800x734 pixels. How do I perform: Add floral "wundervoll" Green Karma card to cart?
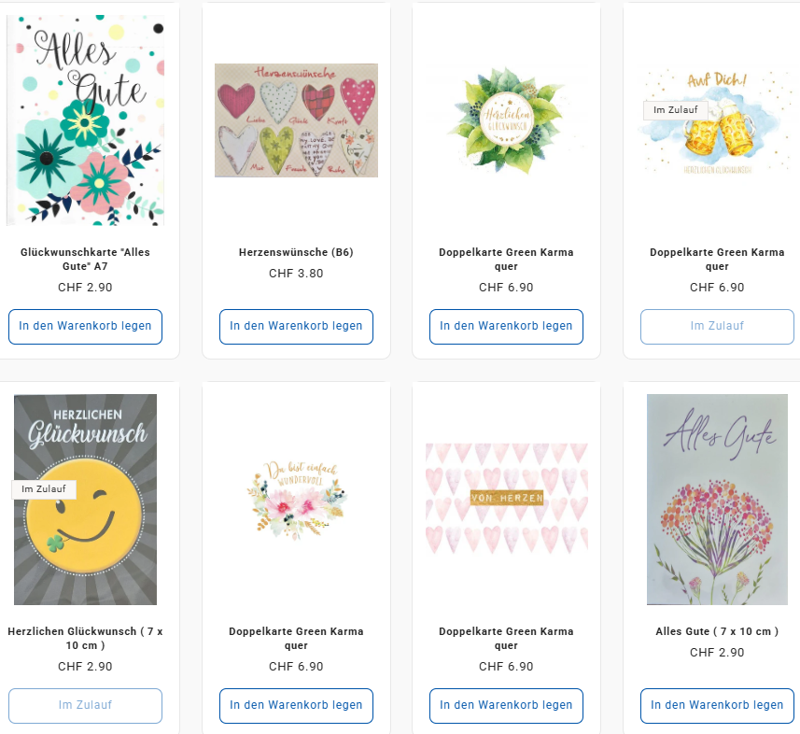[x=296, y=706]
